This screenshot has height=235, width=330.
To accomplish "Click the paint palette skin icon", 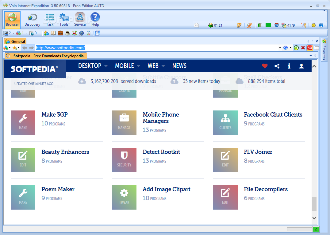I will pos(239,25).
